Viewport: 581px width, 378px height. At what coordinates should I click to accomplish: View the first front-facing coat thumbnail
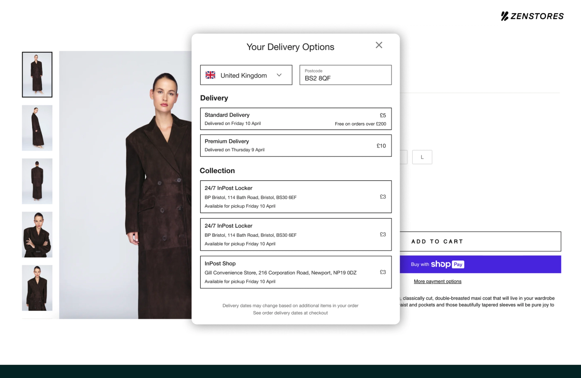tap(37, 75)
